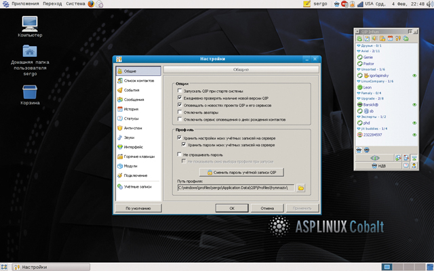Collapse the Unsorted contact group

[x=359, y=69]
